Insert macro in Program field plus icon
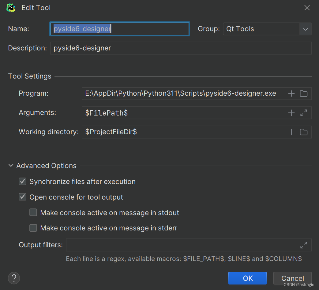 [x=291, y=94]
